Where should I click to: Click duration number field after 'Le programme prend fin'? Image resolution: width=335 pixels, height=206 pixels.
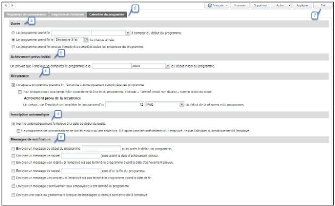pos(71,33)
